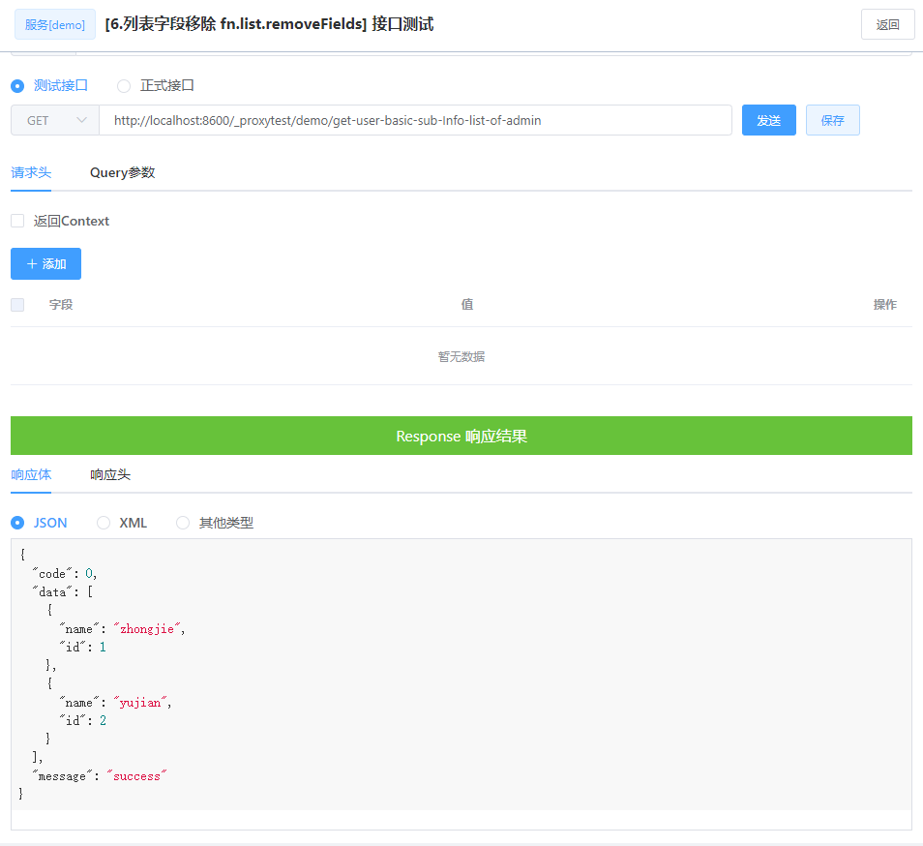The width and height of the screenshot is (923, 846).
Task: Click inside the request URL input field
Action: pyautogui.click(x=416, y=120)
